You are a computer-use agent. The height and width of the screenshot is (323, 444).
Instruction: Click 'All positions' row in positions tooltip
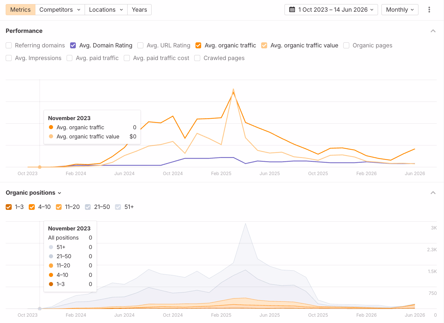70,238
